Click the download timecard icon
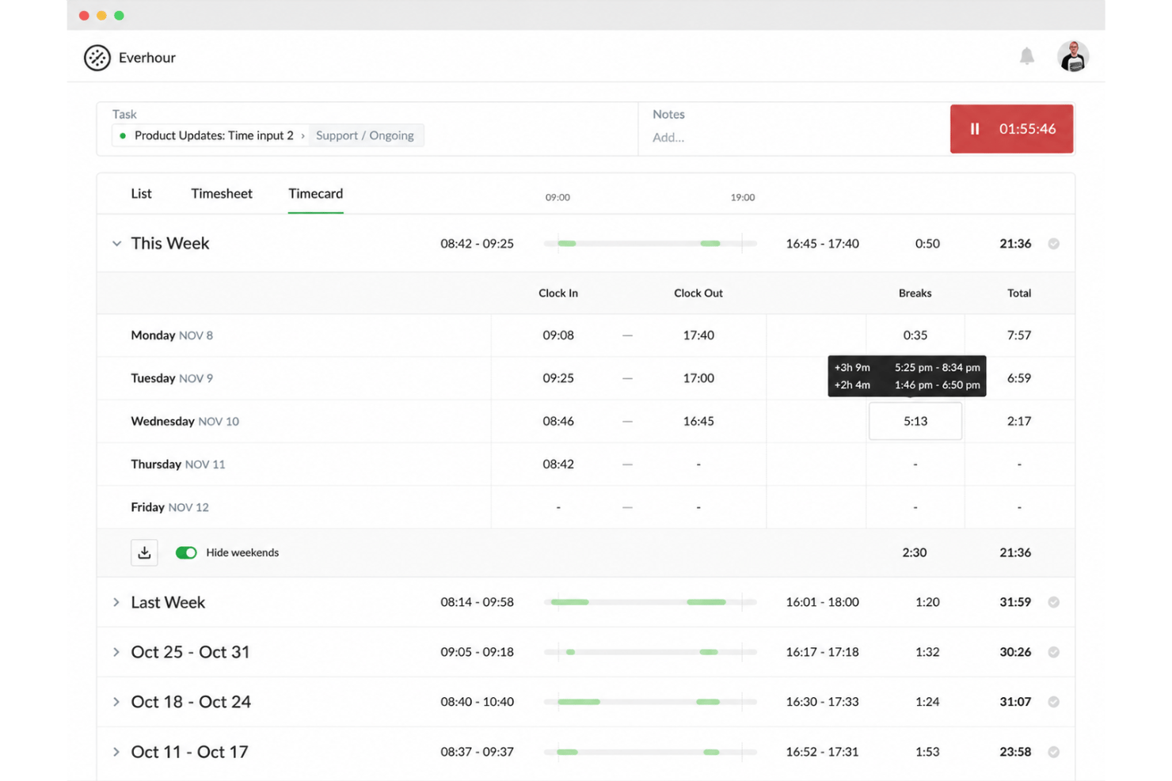Screen dimensions: 1172x781 pyautogui.click(x=144, y=552)
